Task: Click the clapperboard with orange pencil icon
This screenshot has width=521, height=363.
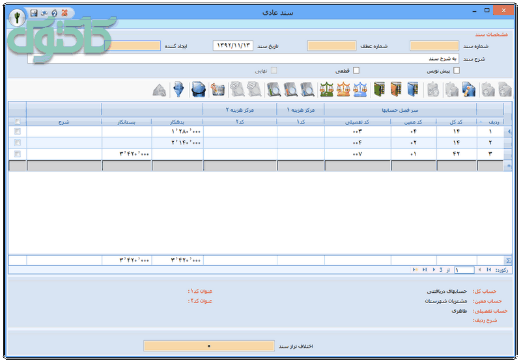Action: click(x=218, y=90)
